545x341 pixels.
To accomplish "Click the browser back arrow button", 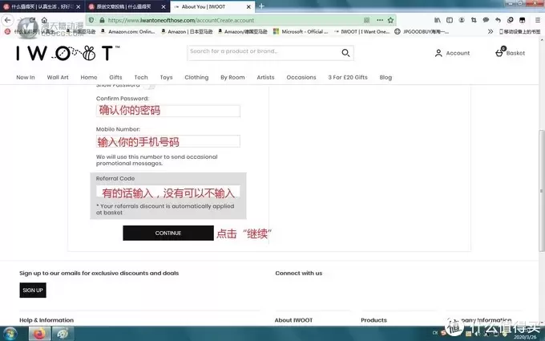I will tap(8, 20).
